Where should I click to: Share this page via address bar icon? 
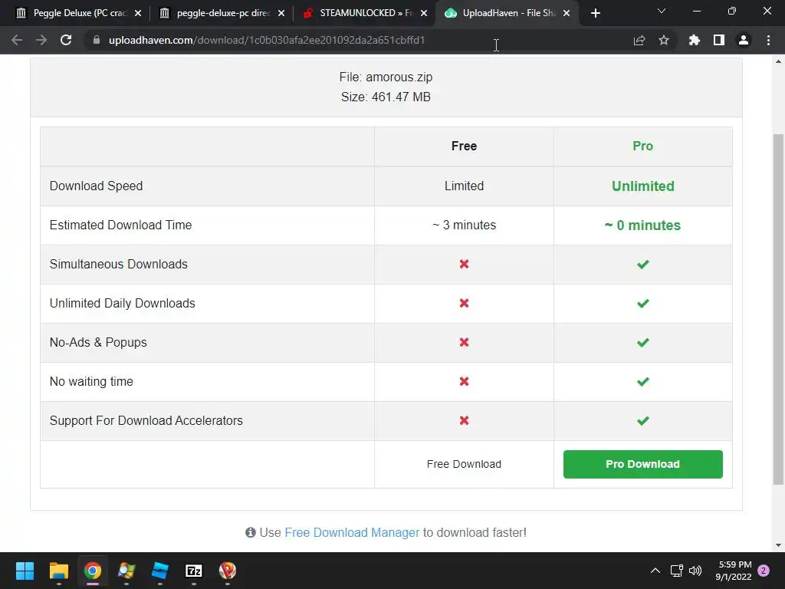tap(639, 40)
